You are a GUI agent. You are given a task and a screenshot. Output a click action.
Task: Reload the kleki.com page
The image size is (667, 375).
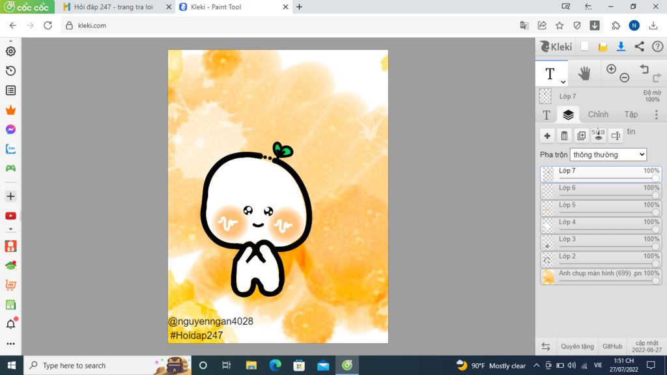pos(48,25)
